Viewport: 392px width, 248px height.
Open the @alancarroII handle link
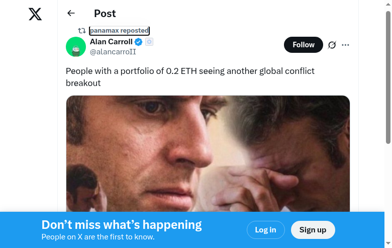[113, 52]
